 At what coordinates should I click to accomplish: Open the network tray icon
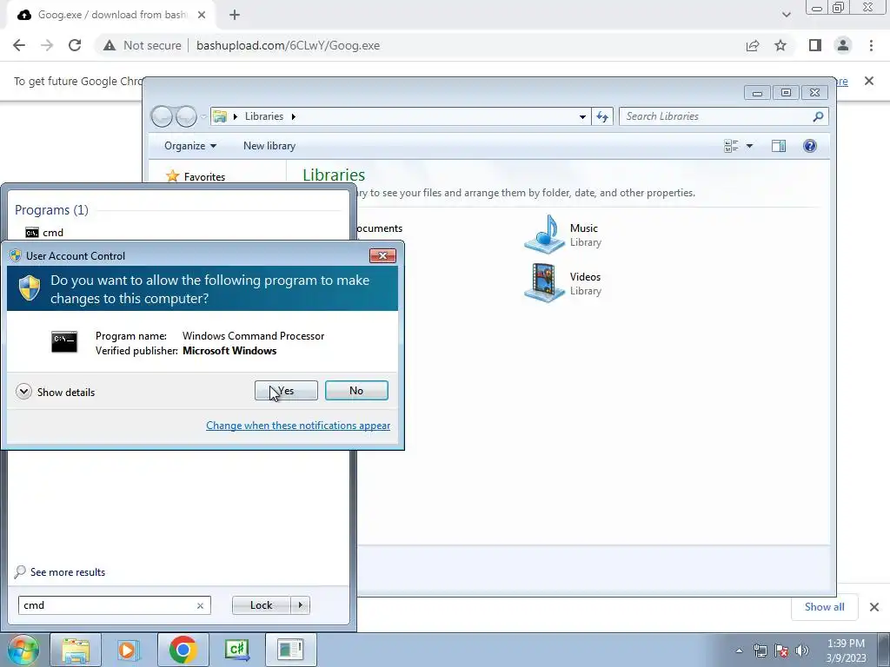[760, 650]
